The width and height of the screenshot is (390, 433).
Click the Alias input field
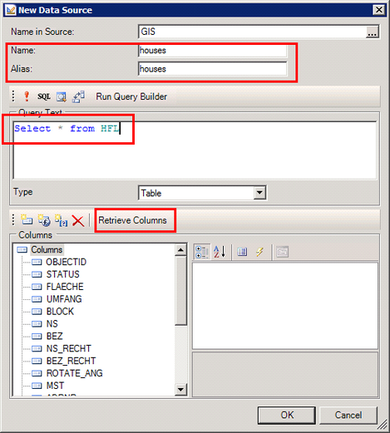[213, 69]
